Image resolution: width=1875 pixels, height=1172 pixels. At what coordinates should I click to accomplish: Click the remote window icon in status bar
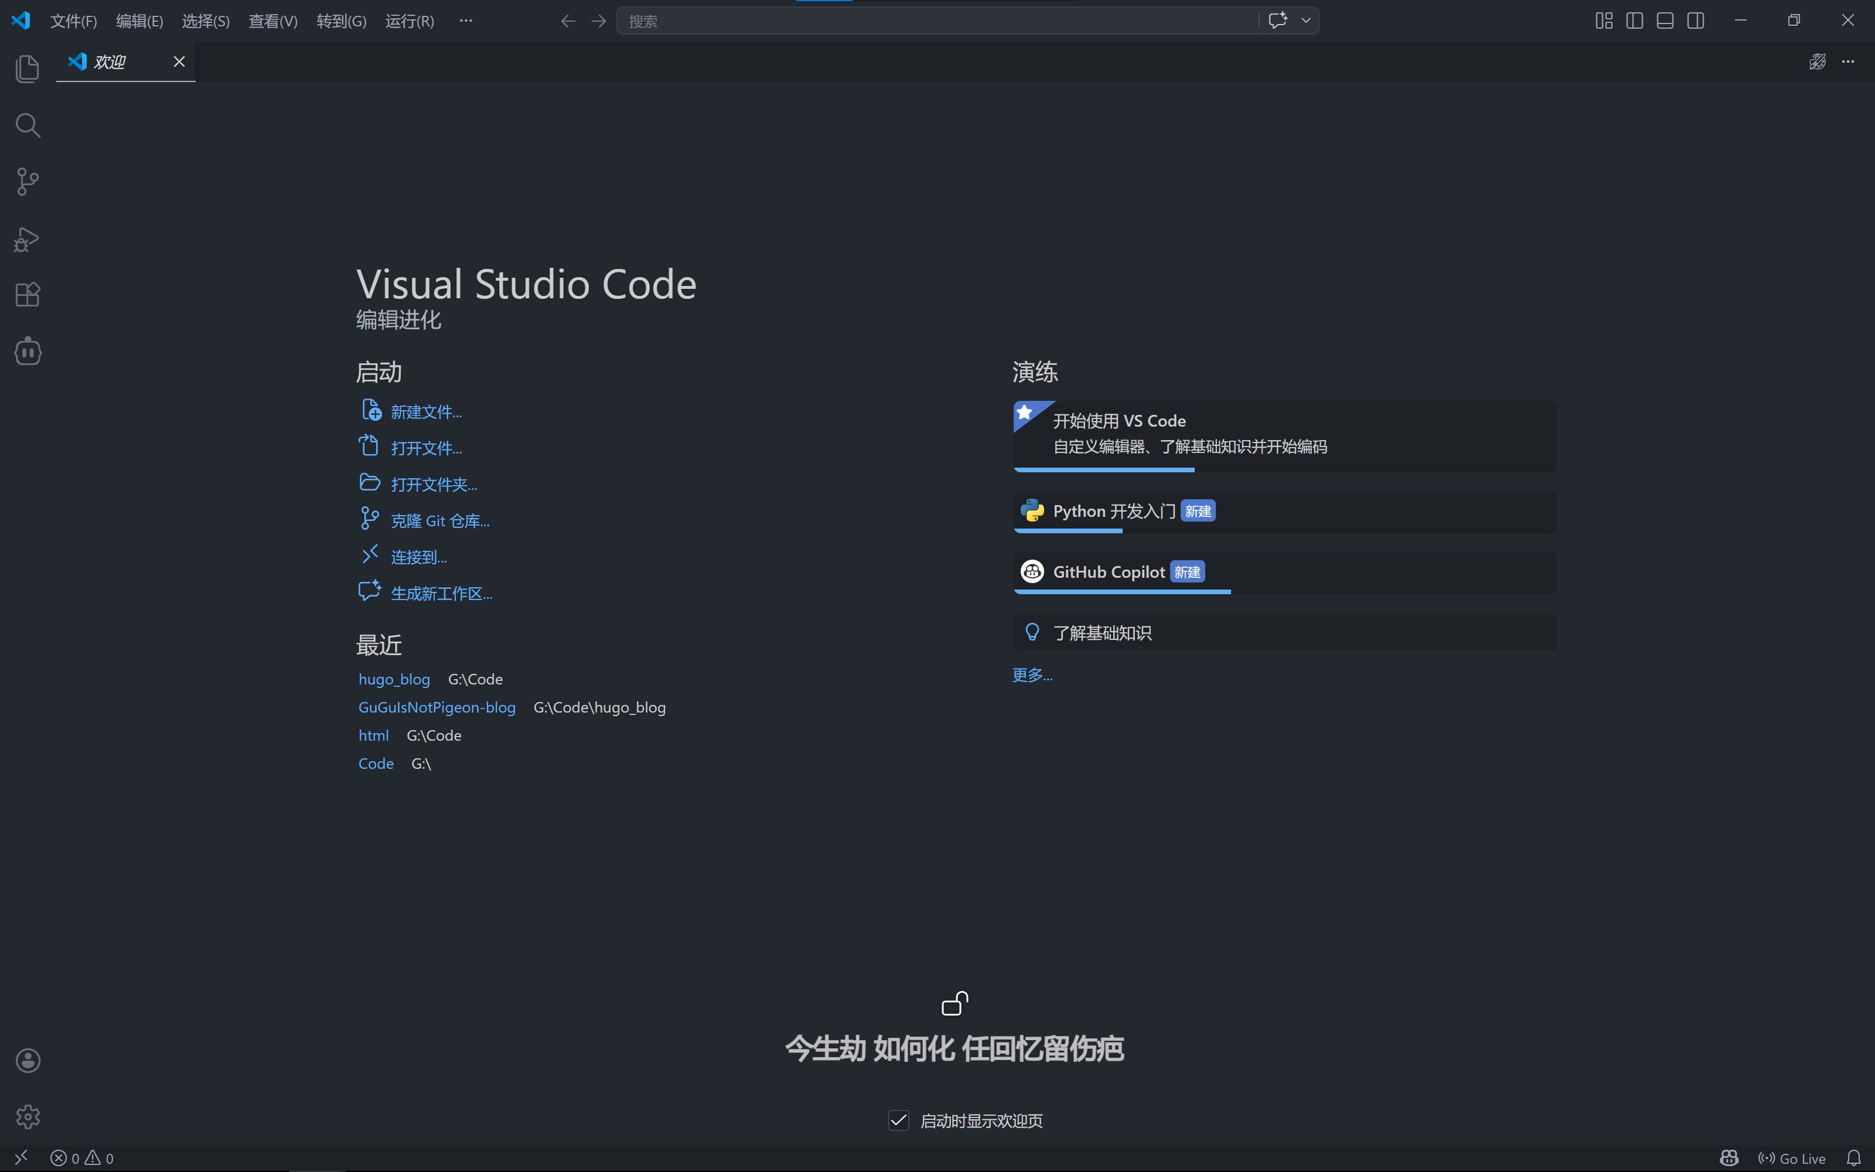point(21,1158)
